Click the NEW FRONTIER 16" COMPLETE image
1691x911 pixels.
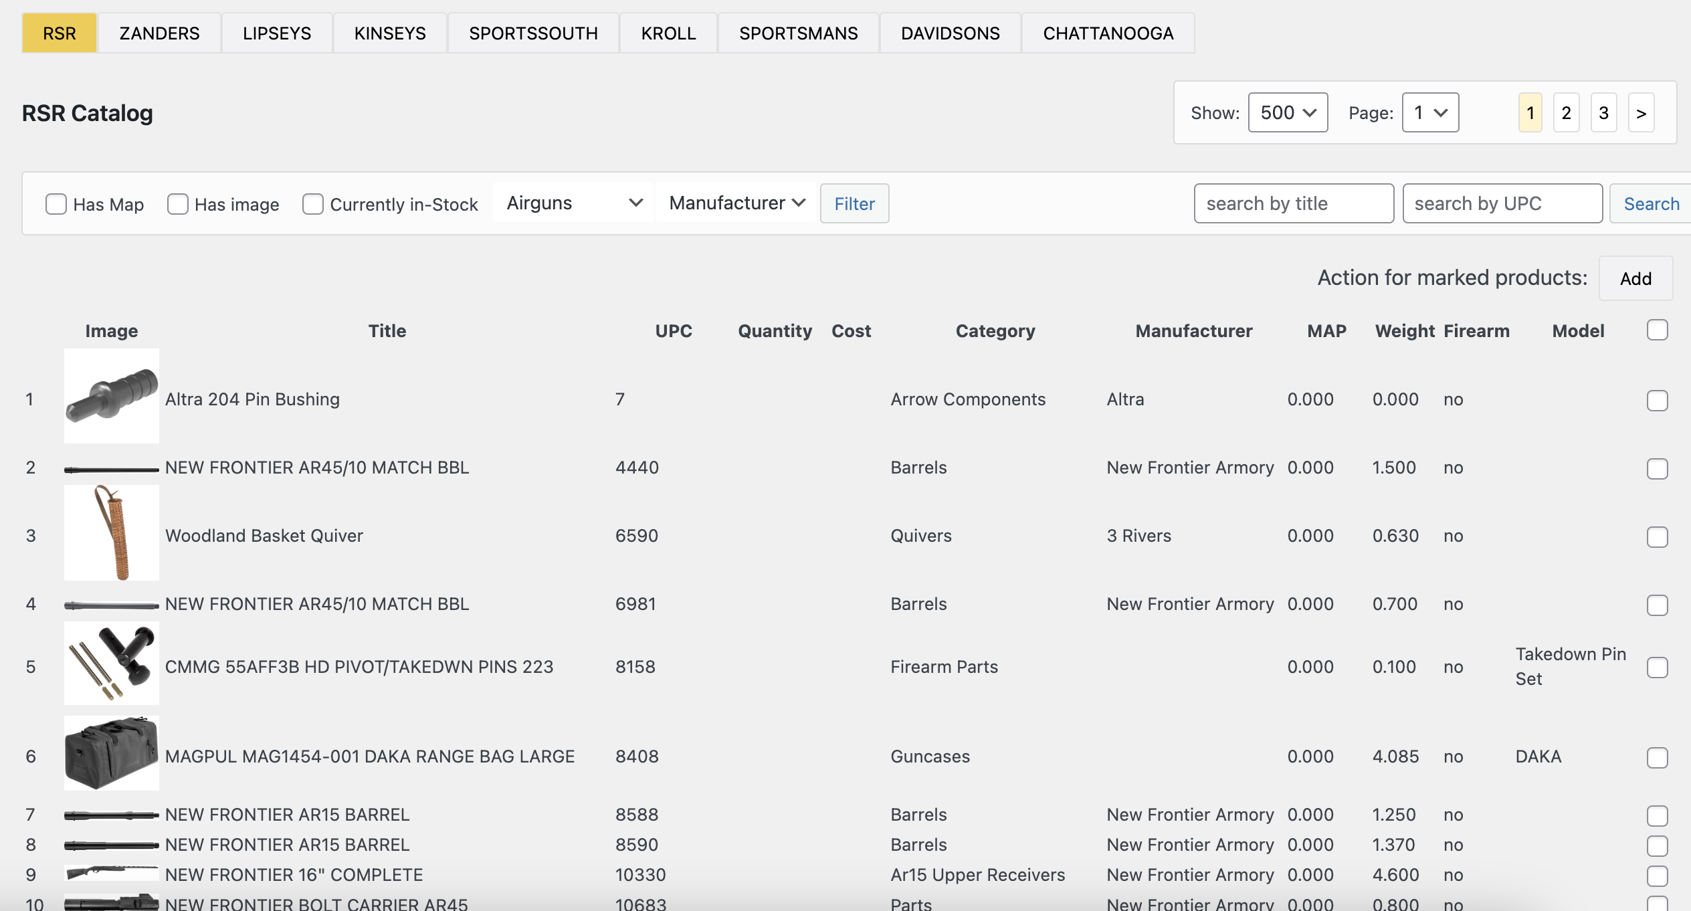click(x=112, y=872)
